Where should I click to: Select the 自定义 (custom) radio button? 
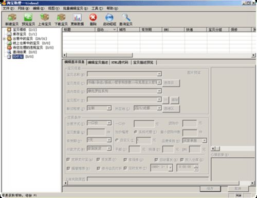coord(117,140)
